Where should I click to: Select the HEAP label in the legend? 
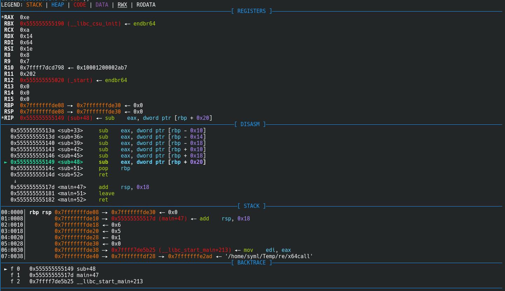click(x=57, y=5)
